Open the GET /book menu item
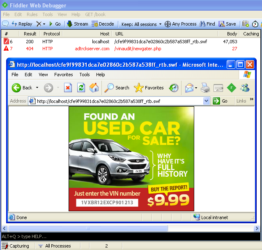262x250 pixels. [x=95, y=14]
